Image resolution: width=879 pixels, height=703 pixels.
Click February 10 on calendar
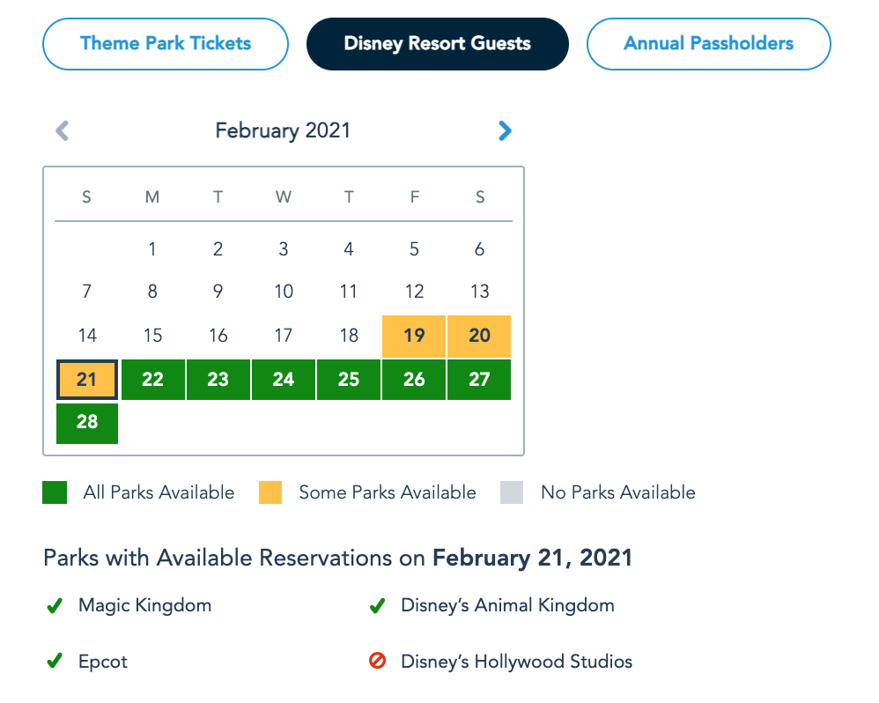(284, 292)
